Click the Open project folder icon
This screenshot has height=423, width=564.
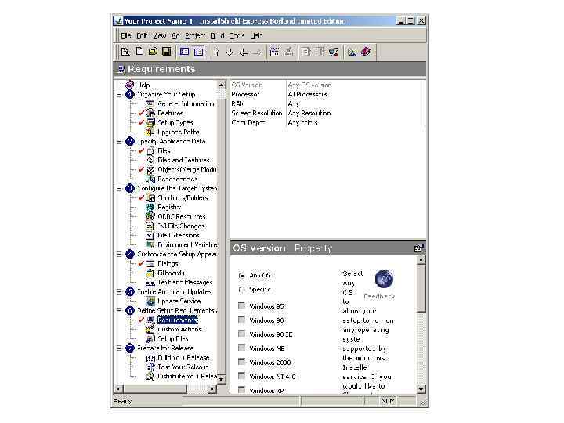153,52
